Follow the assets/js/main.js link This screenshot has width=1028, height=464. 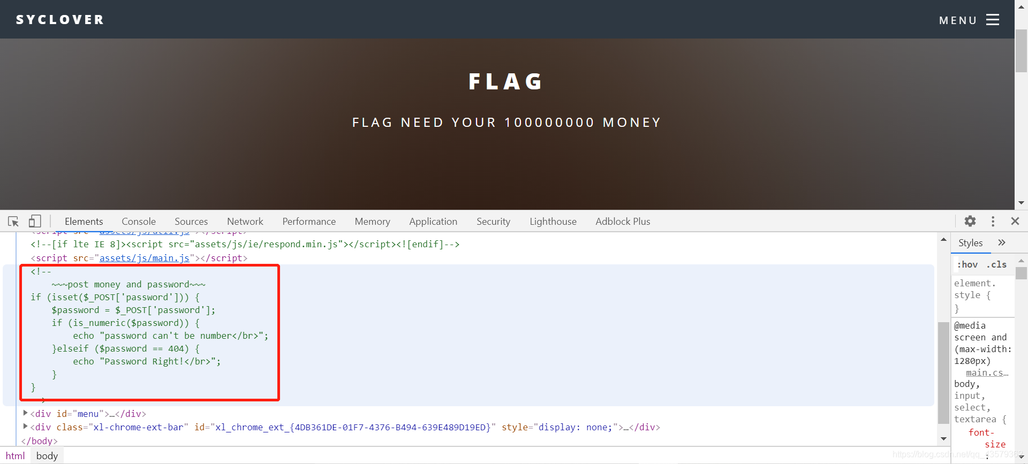coord(144,258)
